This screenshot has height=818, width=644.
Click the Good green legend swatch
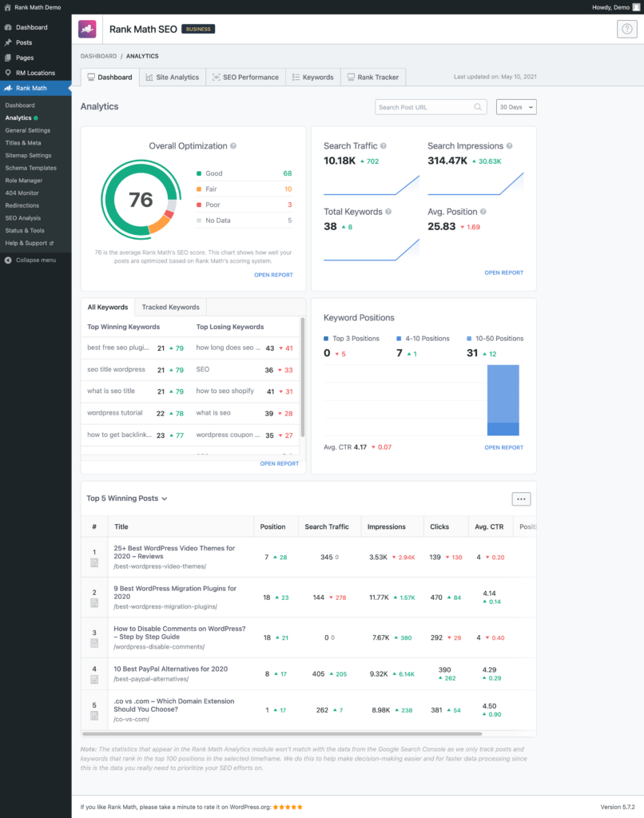coord(199,173)
